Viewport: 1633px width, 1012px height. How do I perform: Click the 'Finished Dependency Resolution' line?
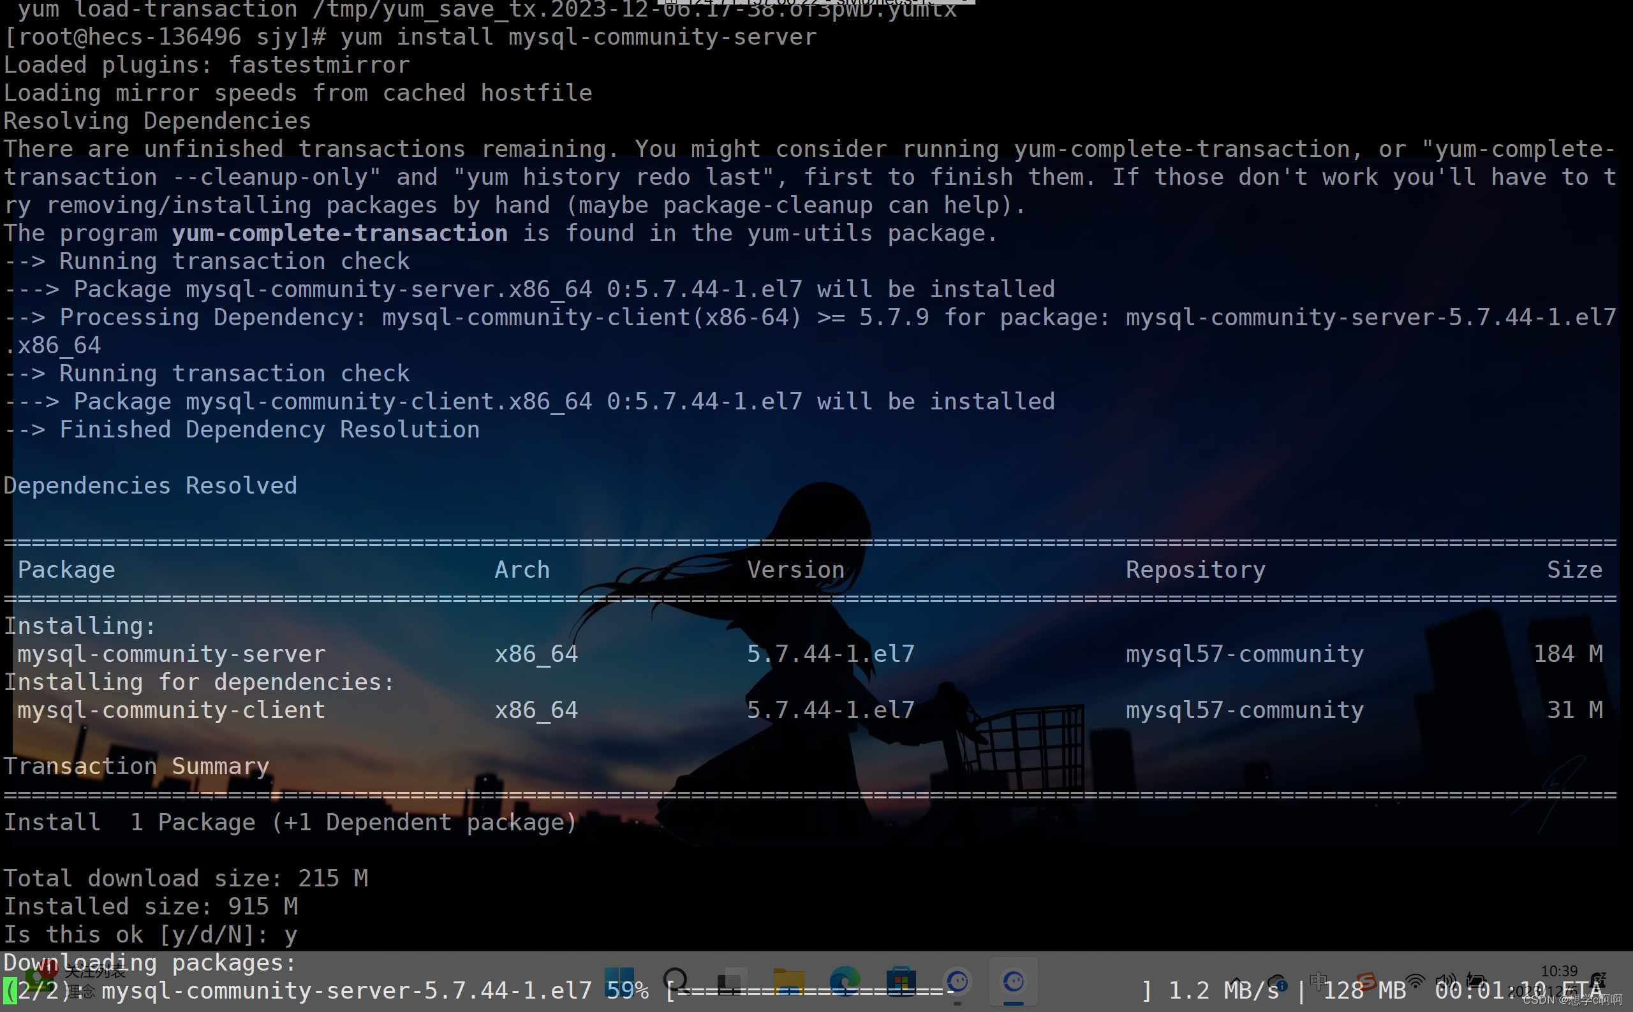tap(269, 430)
